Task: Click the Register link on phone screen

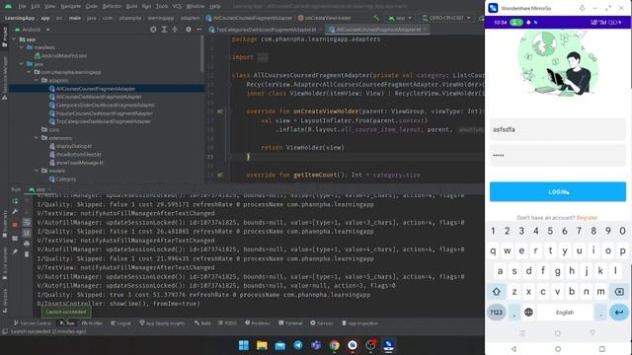Action: pyautogui.click(x=587, y=218)
